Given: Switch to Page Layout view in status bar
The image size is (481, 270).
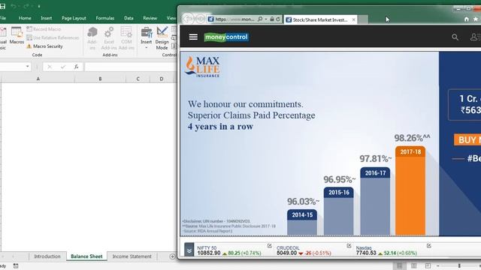Looking at the screenshot, I should (x=414, y=265).
